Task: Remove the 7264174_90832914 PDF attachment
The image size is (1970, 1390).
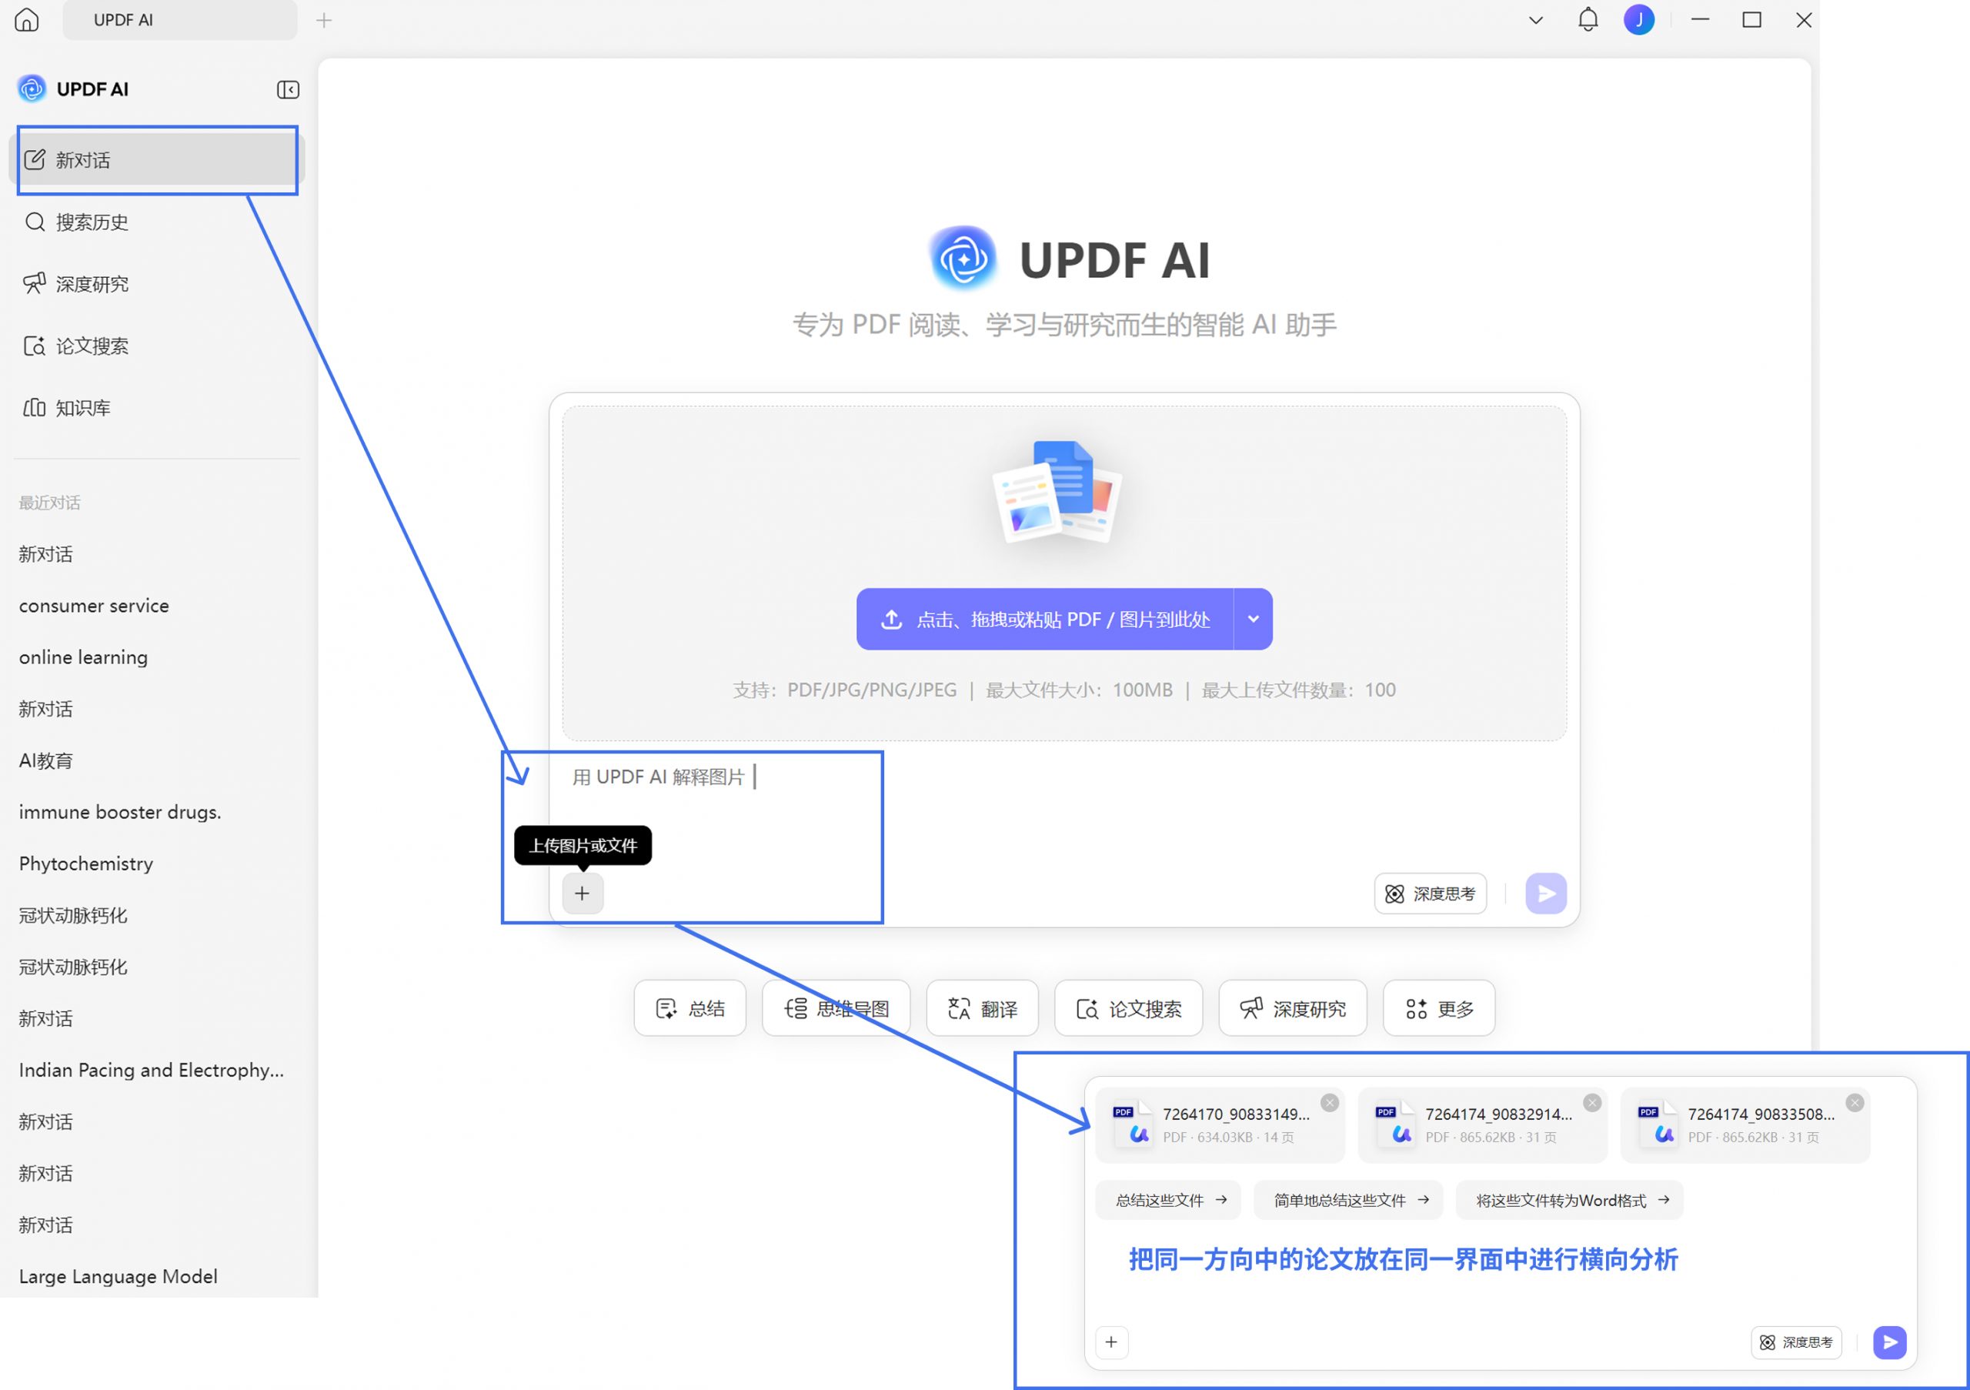Action: (1592, 1103)
